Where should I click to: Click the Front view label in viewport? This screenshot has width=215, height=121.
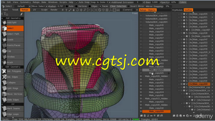point(135,13)
